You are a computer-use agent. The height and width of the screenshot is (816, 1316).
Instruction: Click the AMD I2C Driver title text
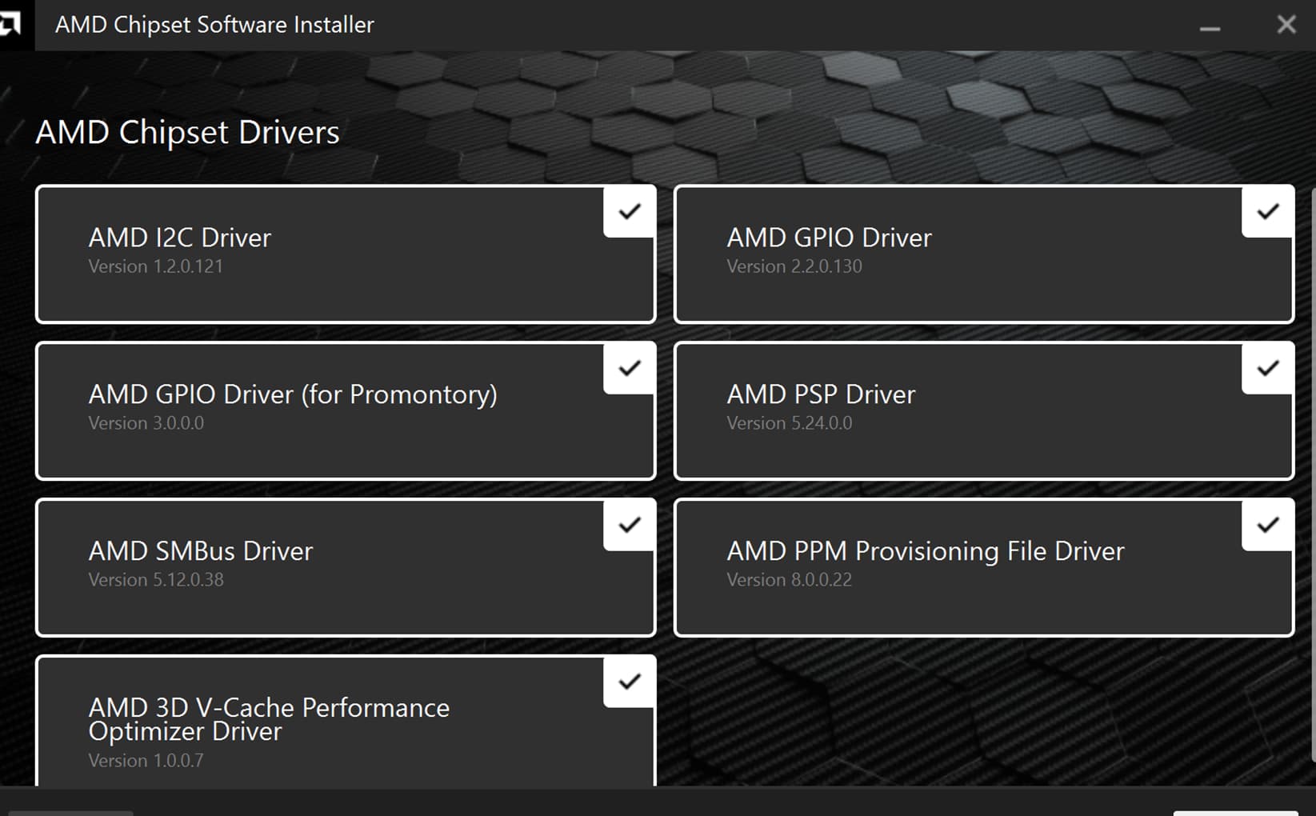point(179,238)
